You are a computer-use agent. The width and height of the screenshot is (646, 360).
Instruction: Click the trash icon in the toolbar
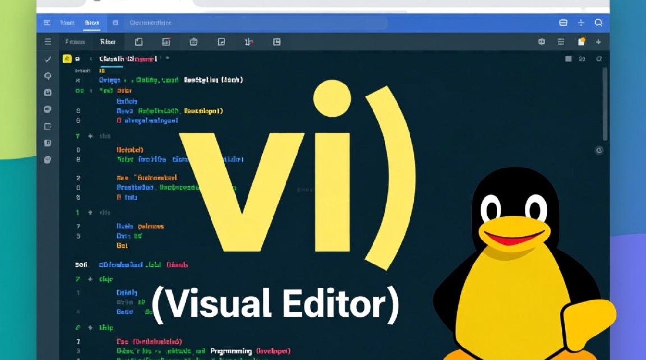[193, 42]
